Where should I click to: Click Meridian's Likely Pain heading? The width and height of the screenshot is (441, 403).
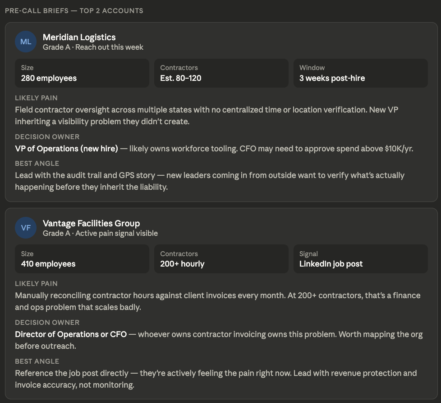[x=36, y=98]
